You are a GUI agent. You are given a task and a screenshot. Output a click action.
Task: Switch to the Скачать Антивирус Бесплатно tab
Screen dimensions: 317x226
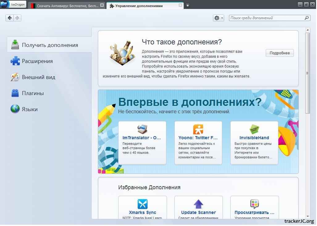click(67, 6)
